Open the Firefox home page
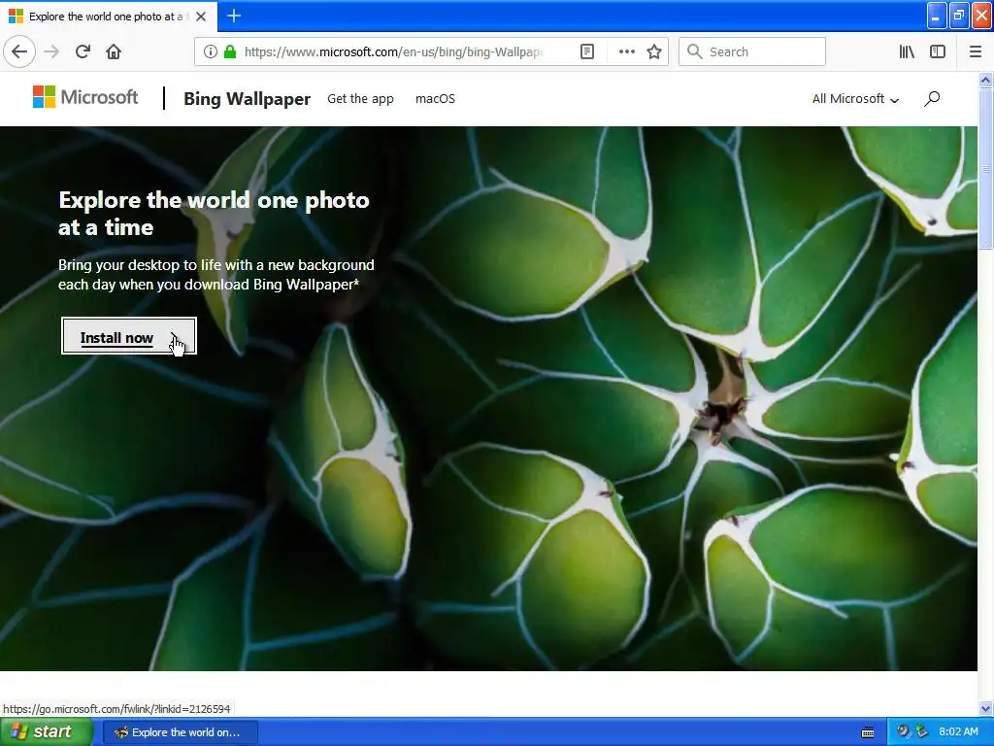This screenshot has width=994, height=746. tap(114, 51)
